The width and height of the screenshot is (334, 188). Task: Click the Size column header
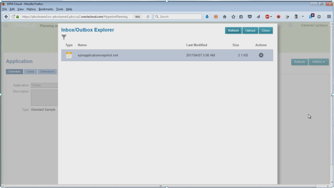click(x=236, y=45)
